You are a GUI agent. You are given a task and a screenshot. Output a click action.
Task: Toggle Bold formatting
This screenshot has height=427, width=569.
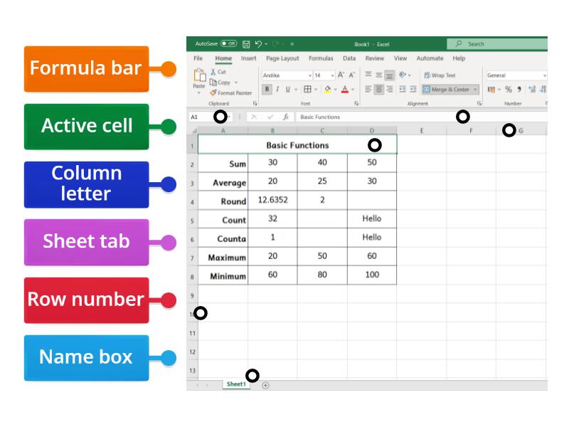267,90
